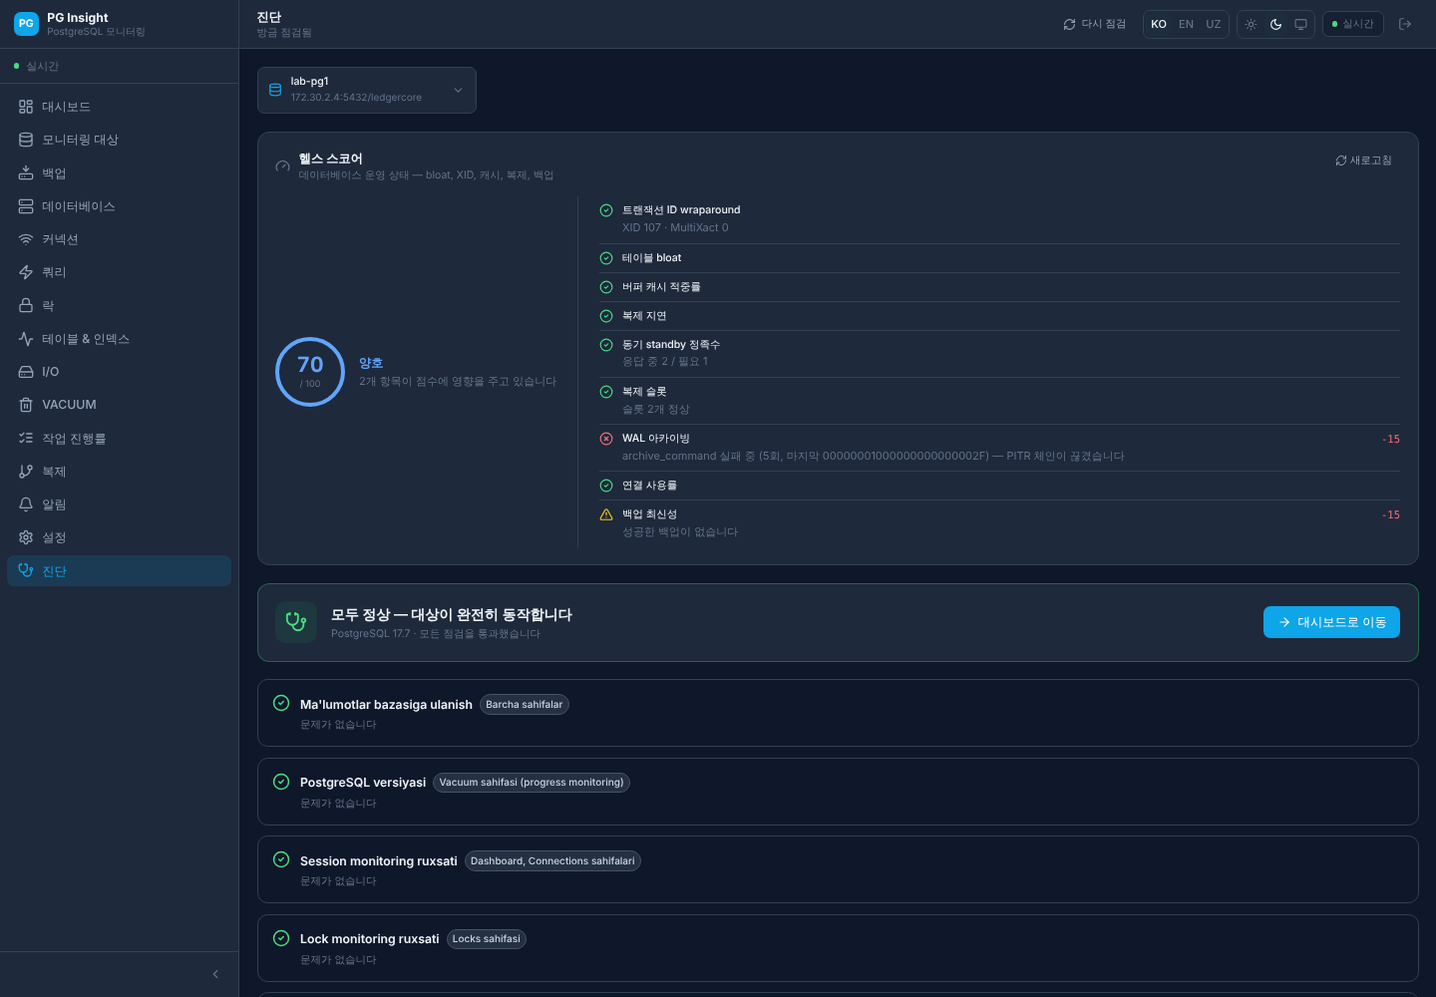
Task: Click the stethoscope icon in status banner
Action: coord(296,622)
